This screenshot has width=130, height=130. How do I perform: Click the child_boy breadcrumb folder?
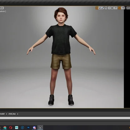click(12, 114)
